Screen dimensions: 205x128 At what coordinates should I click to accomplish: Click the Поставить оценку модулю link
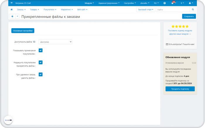pos(180,31)
